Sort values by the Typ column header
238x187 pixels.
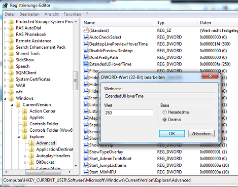tap(176, 23)
